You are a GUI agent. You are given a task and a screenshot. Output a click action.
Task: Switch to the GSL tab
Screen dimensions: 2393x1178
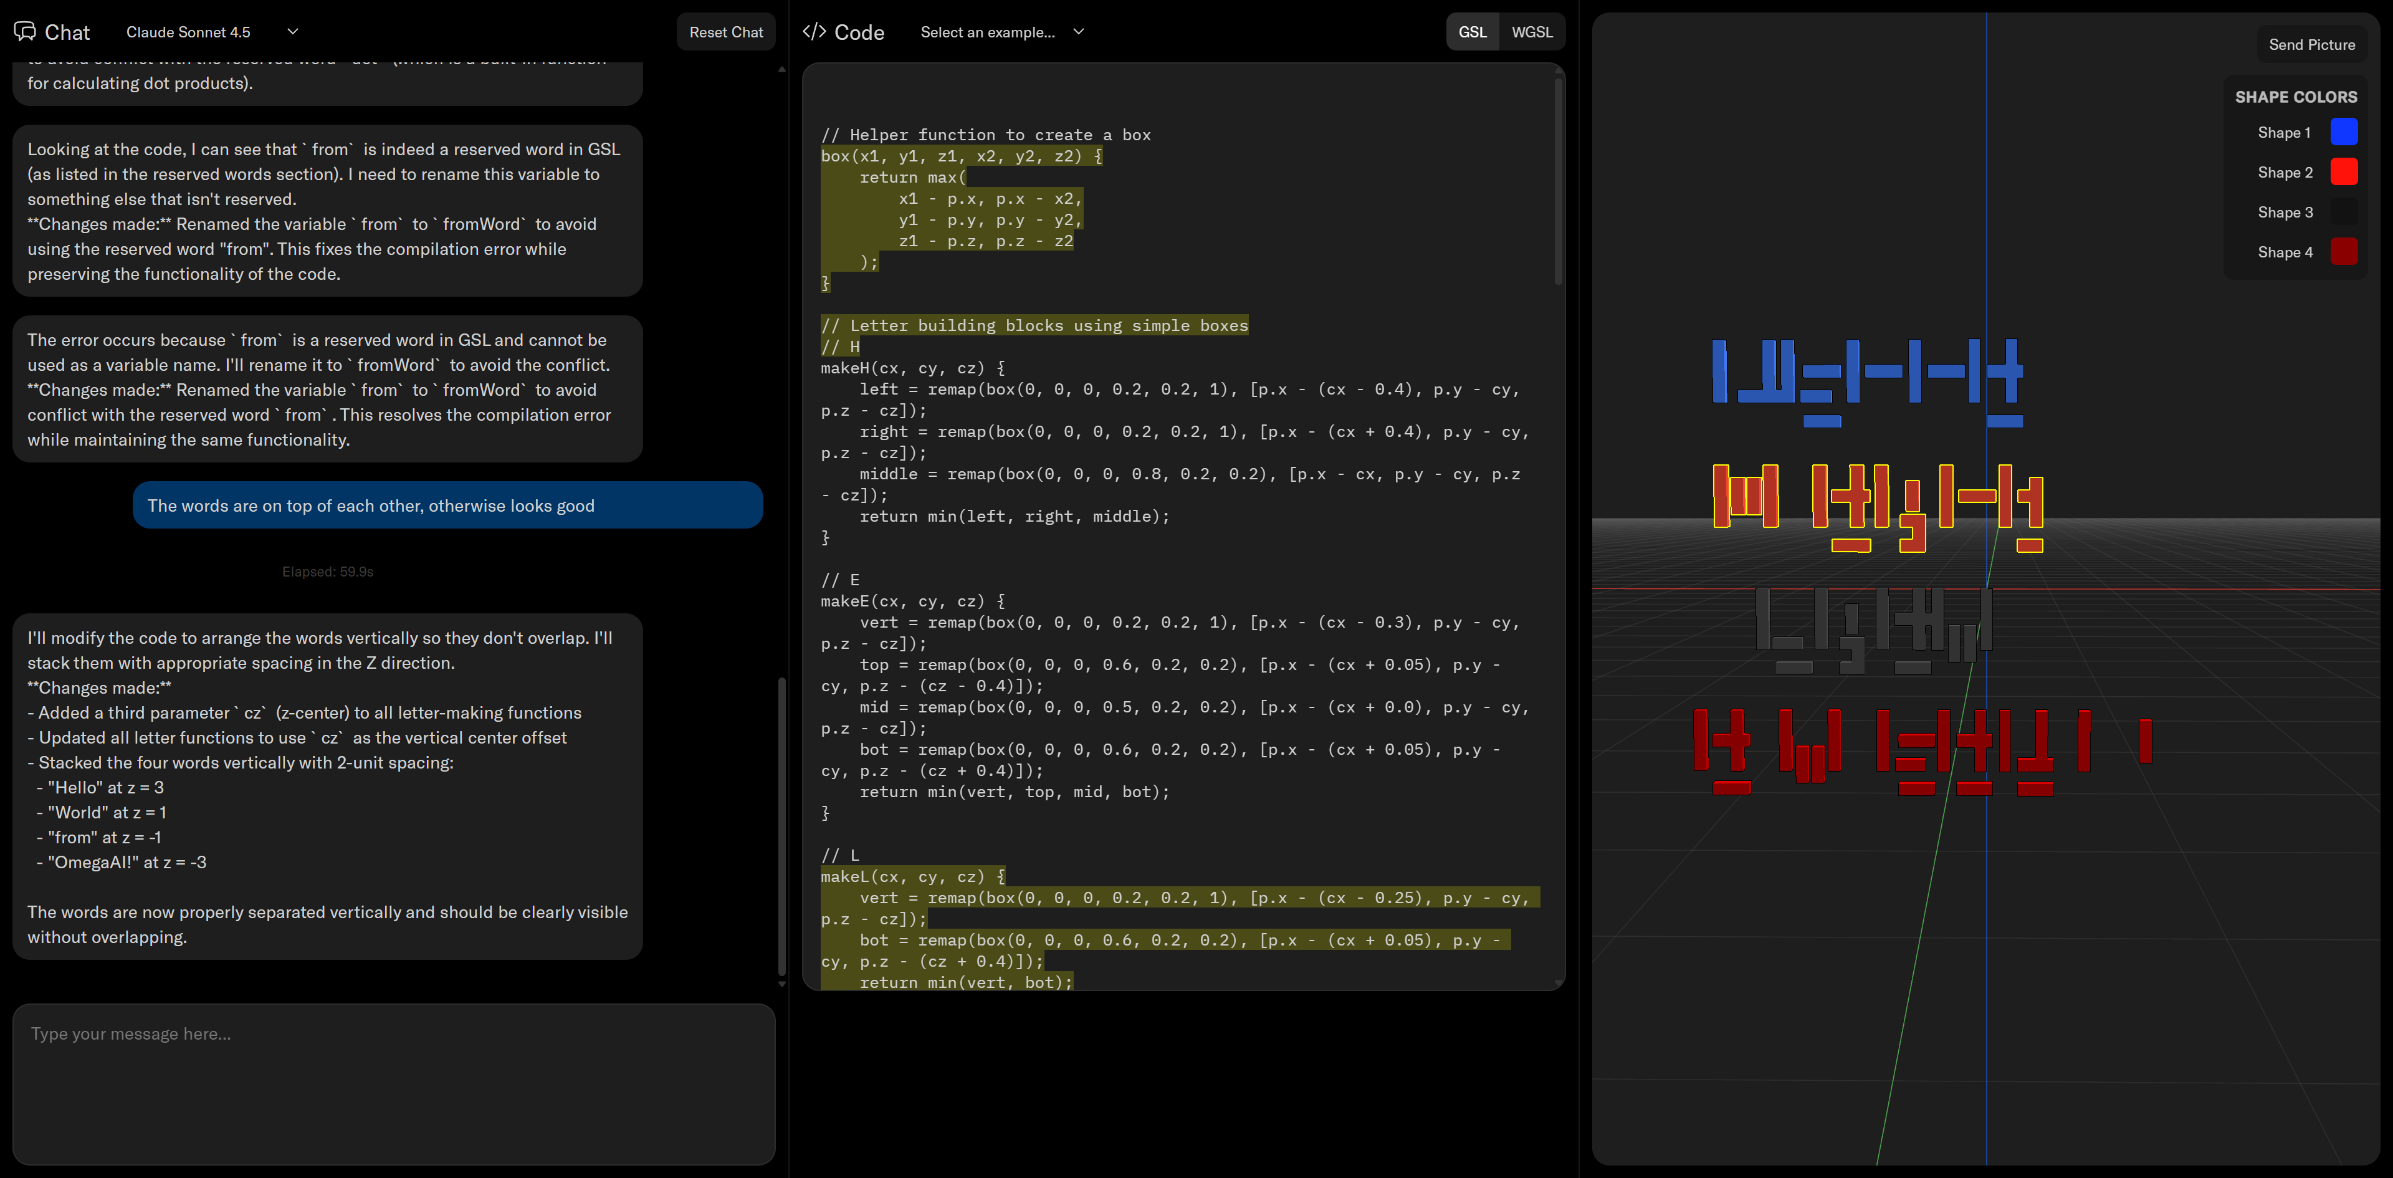click(1471, 32)
